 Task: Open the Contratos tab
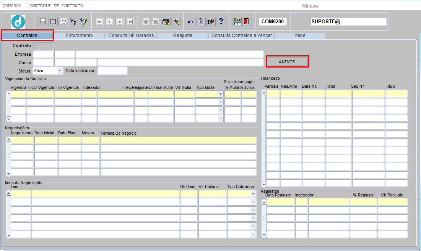click(x=27, y=35)
